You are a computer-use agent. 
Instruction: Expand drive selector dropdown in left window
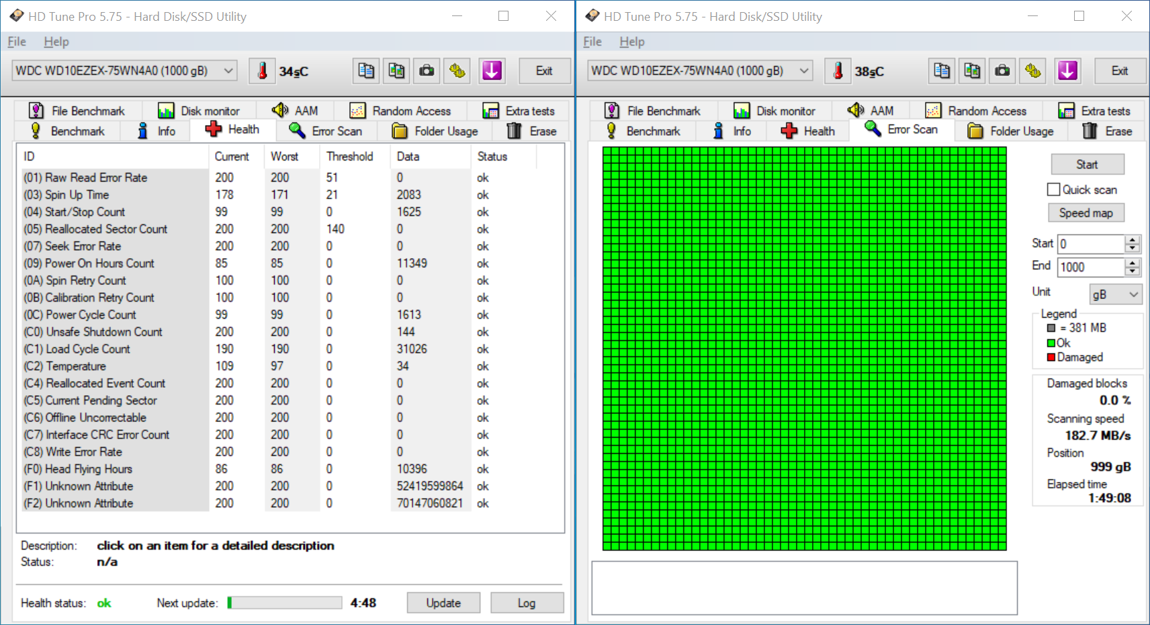click(x=228, y=71)
